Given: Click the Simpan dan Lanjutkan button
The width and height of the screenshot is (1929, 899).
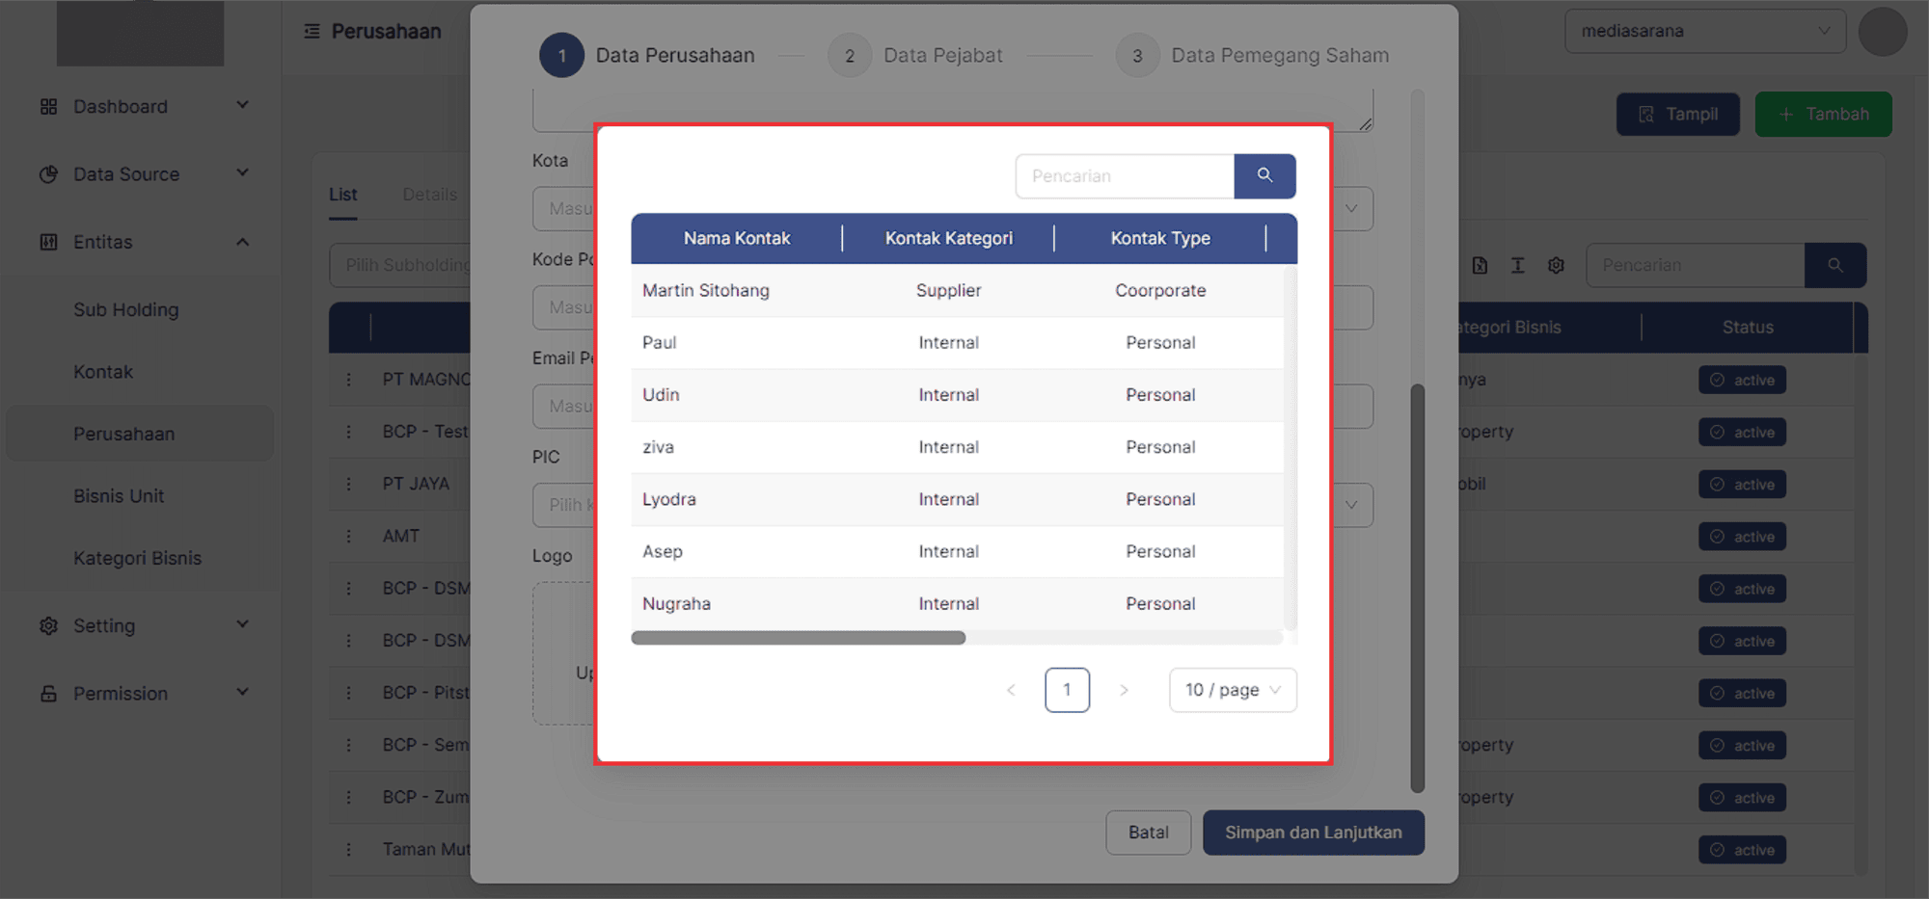Looking at the screenshot, I should (1313, 833).
